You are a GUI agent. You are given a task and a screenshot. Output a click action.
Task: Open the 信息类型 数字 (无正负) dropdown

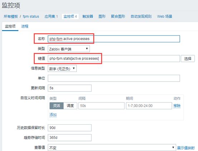pyautogui.click(x=62, y=68)
